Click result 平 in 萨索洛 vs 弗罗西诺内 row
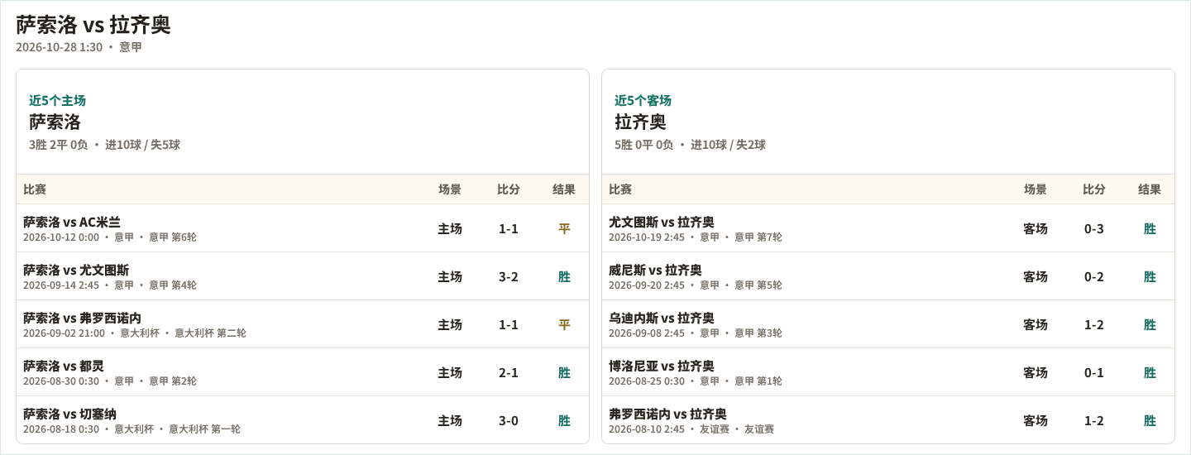1191x455 pixels. (x=564, y=324)
